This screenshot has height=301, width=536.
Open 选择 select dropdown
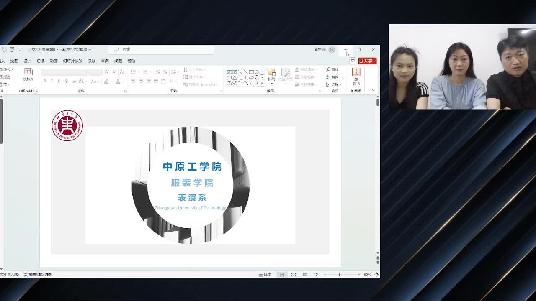tap(334, 84)
